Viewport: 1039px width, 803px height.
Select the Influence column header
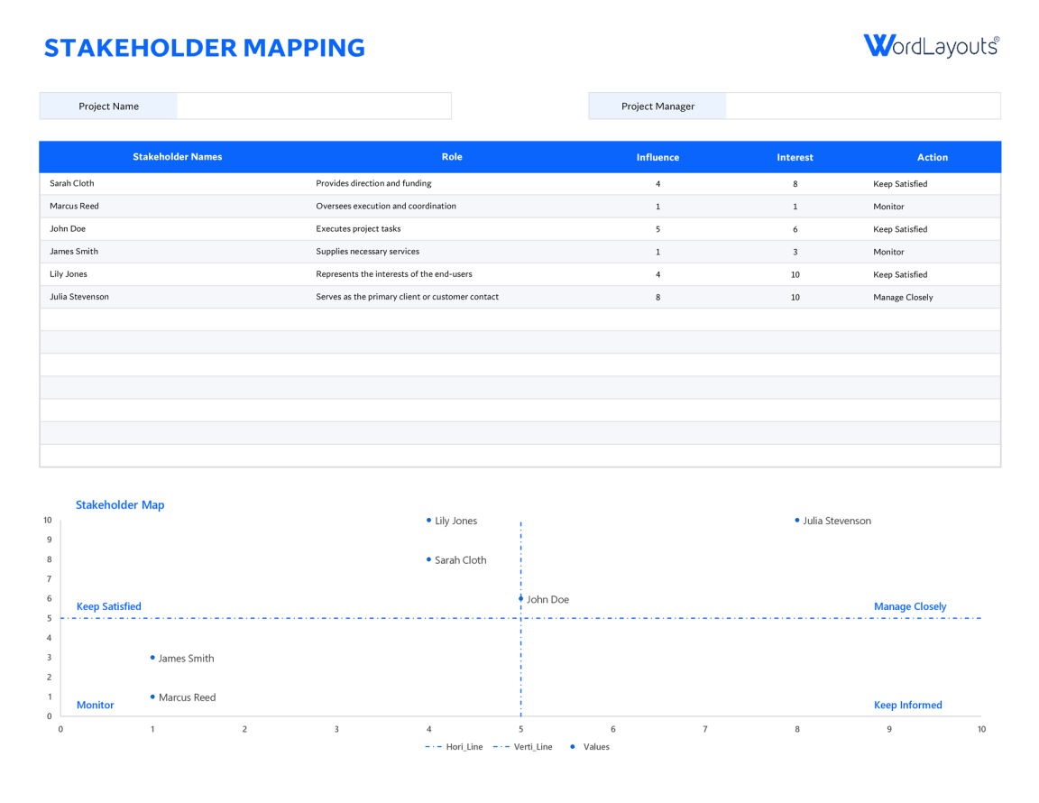pyautogui.click(x=657, y=156)
